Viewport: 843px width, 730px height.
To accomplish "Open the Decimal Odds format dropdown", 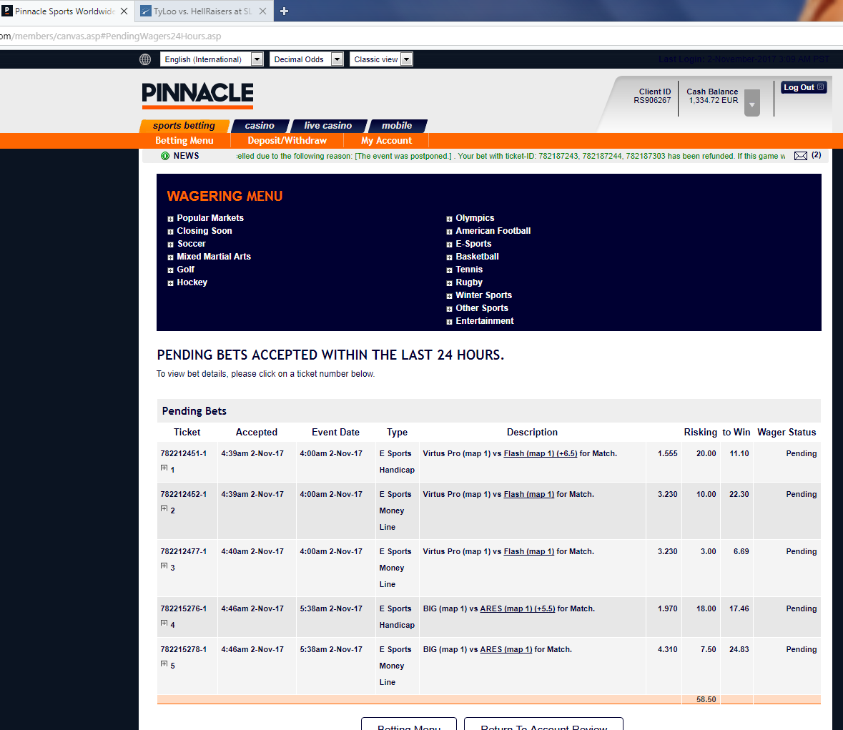I will click(x=307, y=59).
